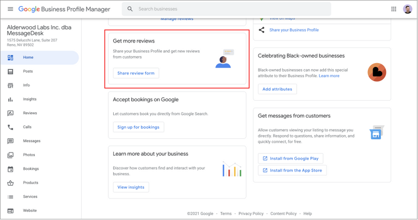Open the Terms footer link
This screenshot has width=418, height=220.
click(x=226, y=213)
